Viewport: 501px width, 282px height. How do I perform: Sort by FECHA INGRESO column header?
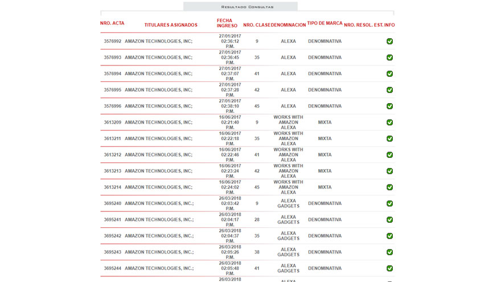point(227,23)
